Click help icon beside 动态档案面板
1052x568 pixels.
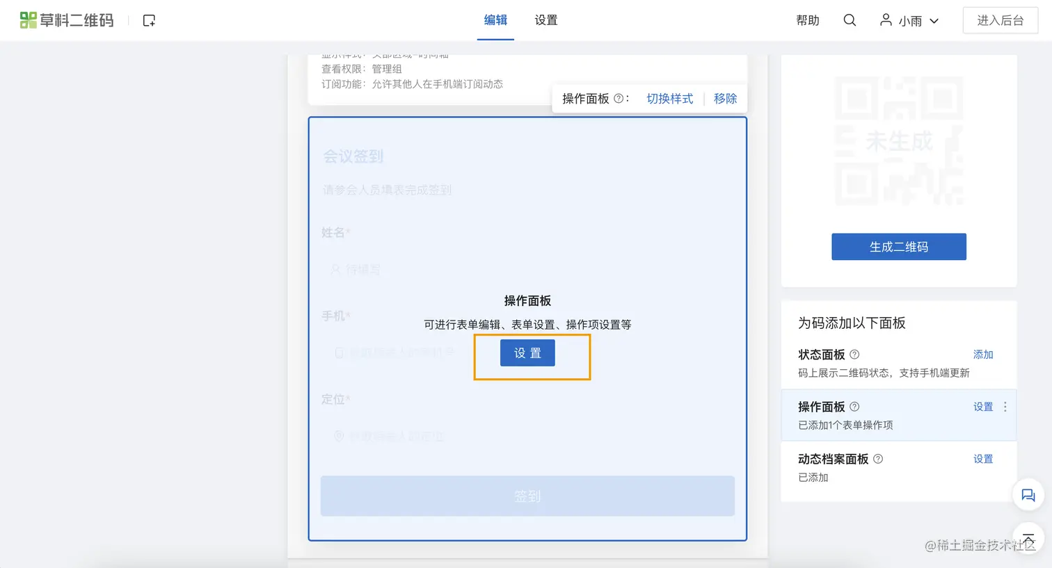(x=878, y=459)
